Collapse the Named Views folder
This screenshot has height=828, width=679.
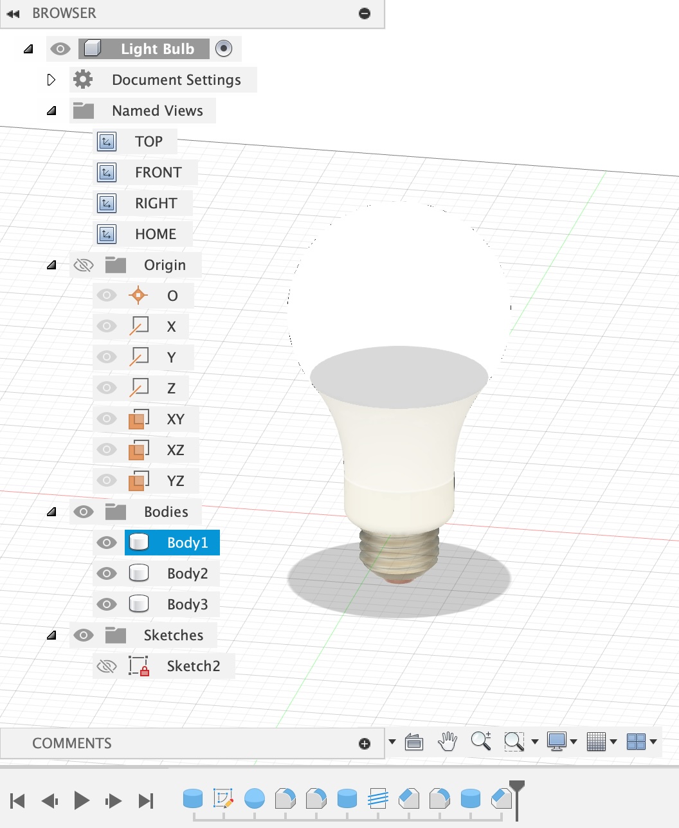point(51,111)
